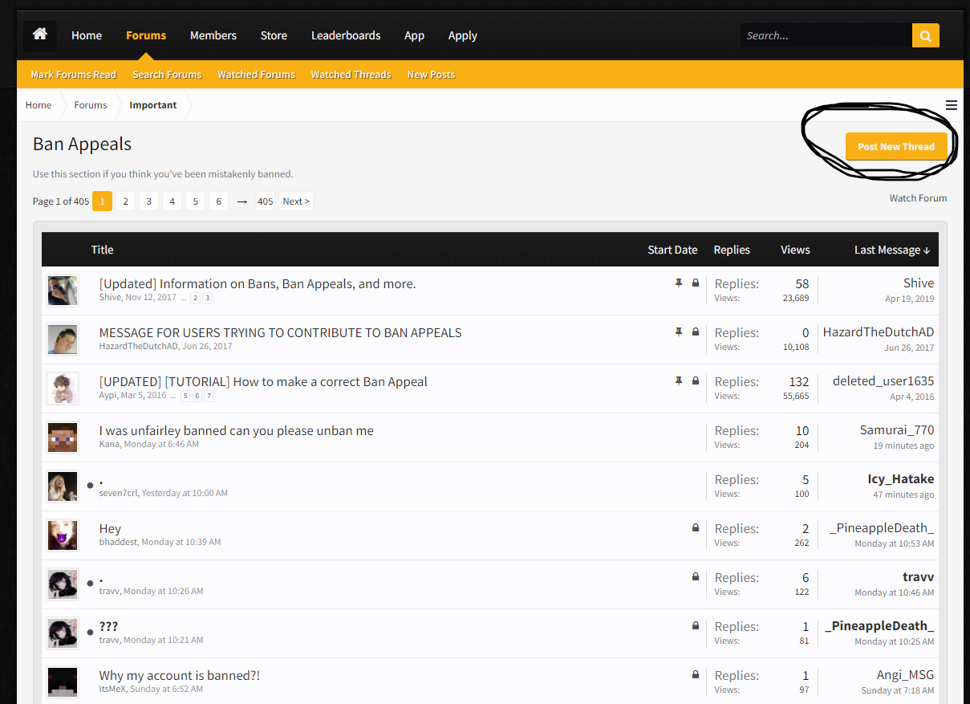The height and width of the screenshot is (704, 970).
Task: Click seven7crl's user avatar
Action: pyautogui.click(x=63, y=486)
